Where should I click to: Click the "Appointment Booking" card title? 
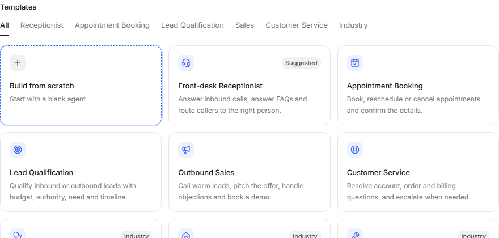[385, 86]
